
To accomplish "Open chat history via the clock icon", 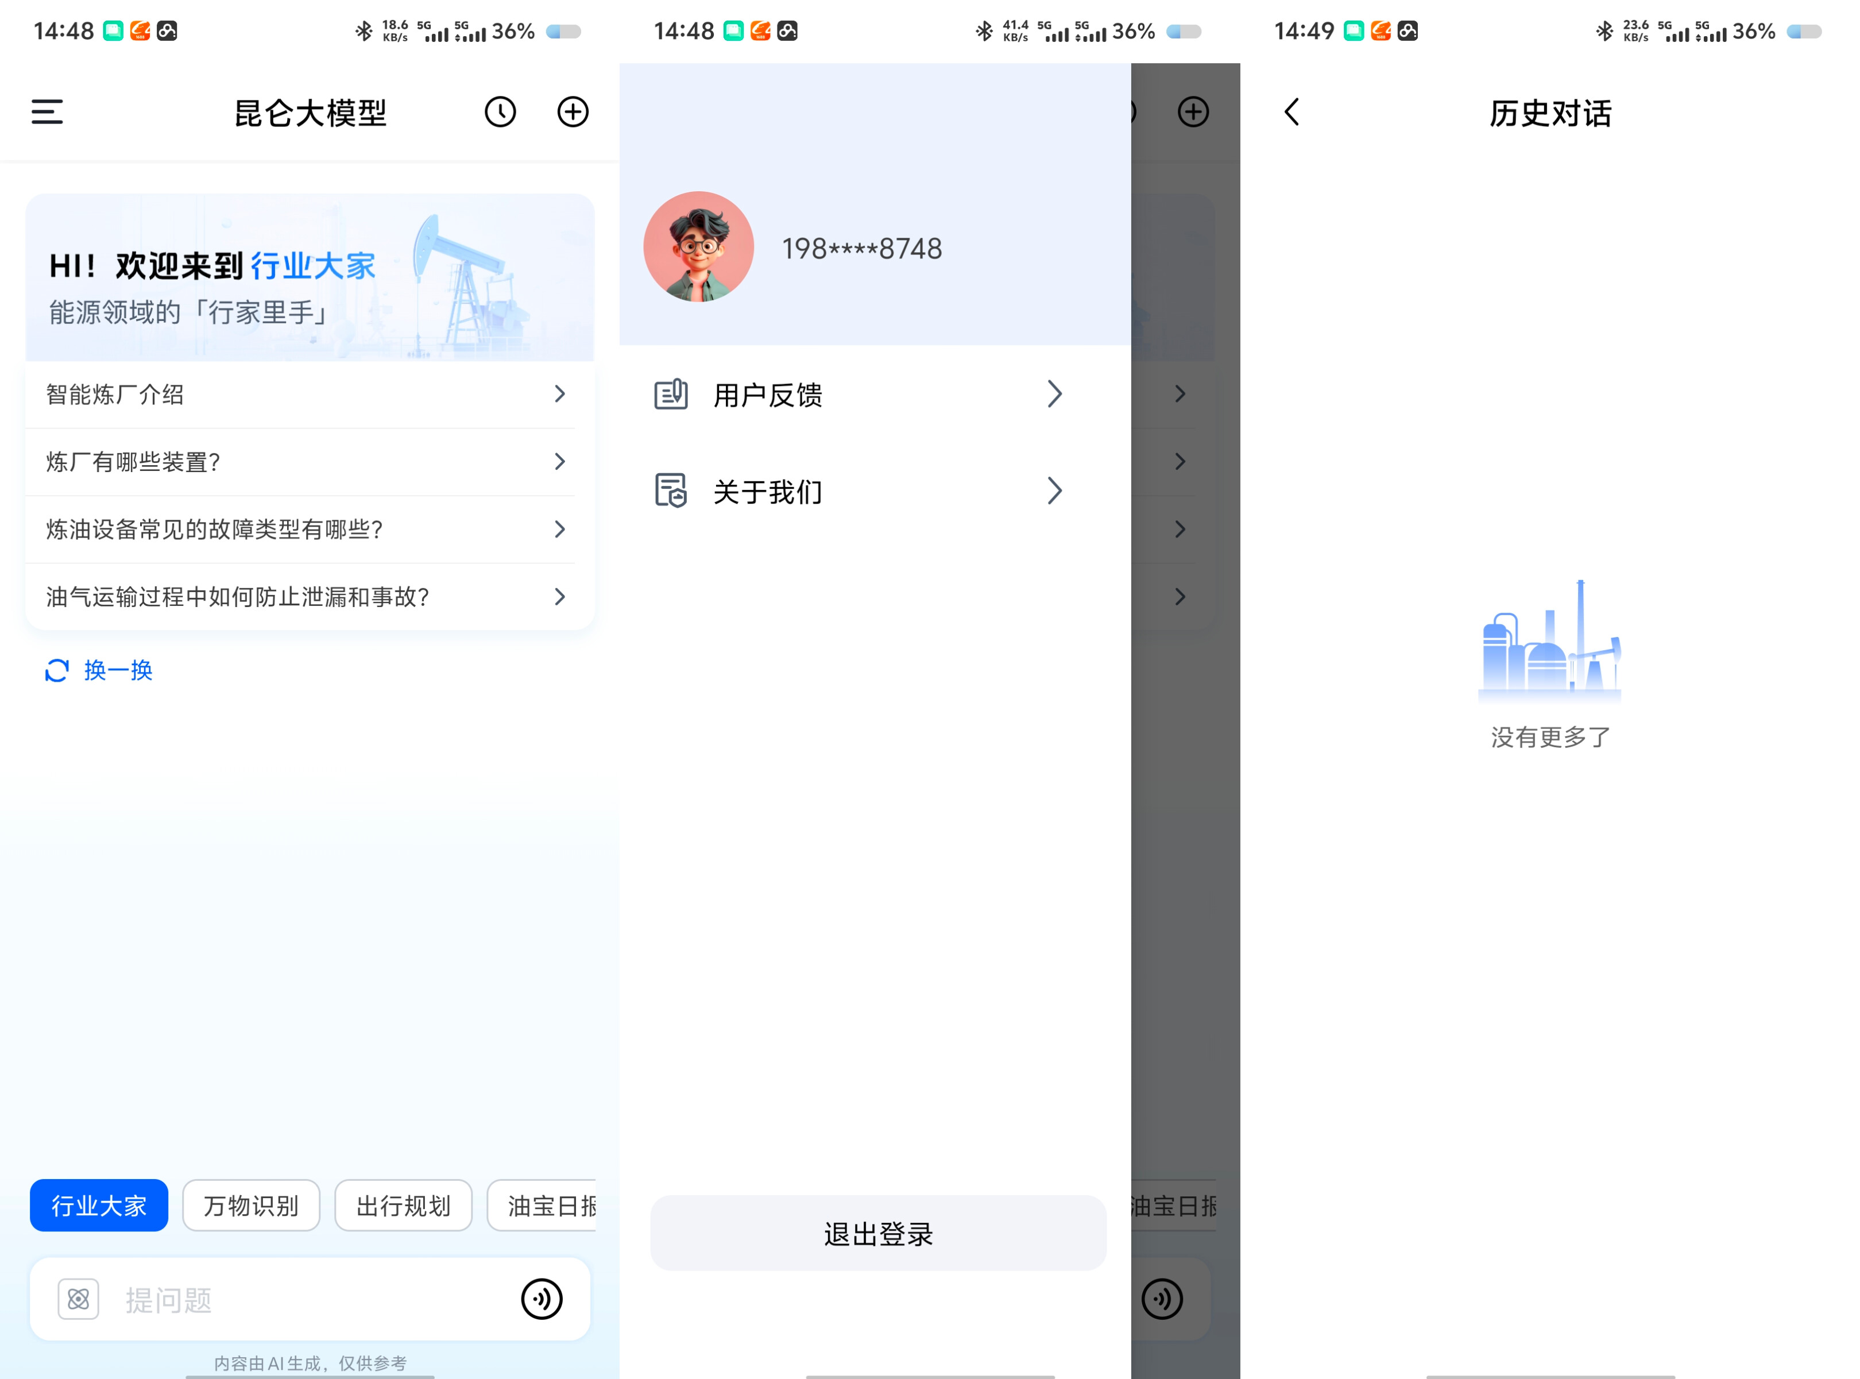I will [x=500, y=112].
